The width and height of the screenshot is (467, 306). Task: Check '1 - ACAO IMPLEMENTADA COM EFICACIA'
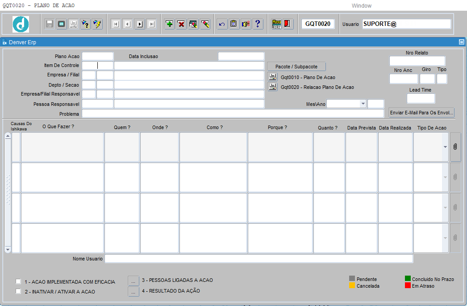point(18,281)
